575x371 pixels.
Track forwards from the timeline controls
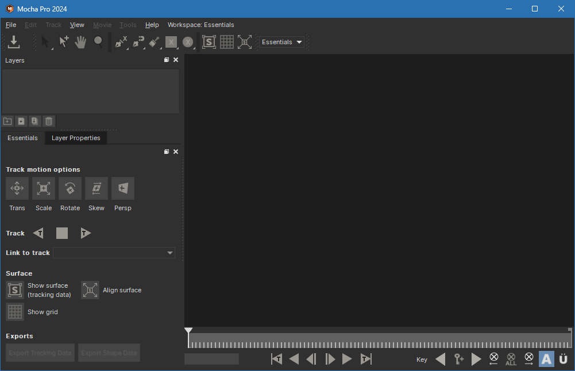tap(365, 359)
